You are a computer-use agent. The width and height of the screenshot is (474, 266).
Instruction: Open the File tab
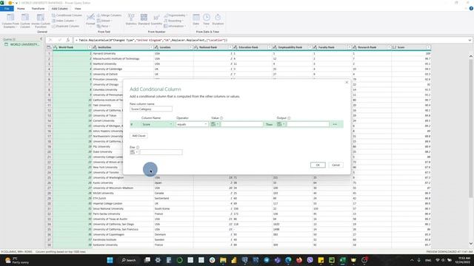coord(7,9)
